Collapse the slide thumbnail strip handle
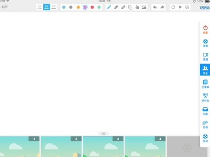This screenshot has height=157, width=210. (x=104, y=133)
